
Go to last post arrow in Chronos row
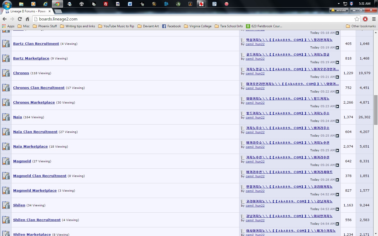(x=337, y=77)
